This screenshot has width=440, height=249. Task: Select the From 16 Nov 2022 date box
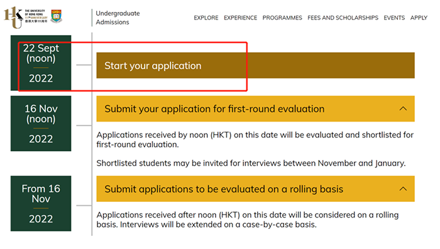41,203
